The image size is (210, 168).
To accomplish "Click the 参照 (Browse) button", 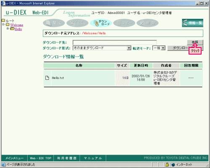I will click(195, 42).
